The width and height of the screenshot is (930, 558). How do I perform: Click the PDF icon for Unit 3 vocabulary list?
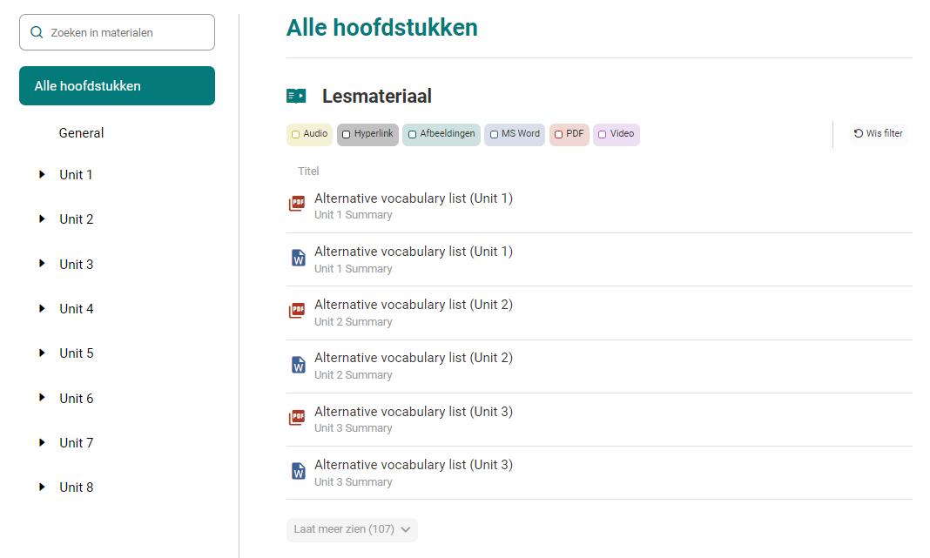click(297, 418)
